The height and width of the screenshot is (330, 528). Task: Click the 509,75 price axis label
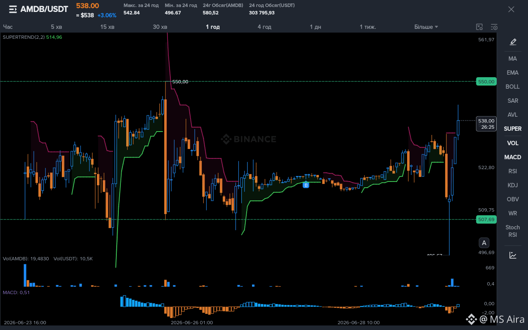486,210
